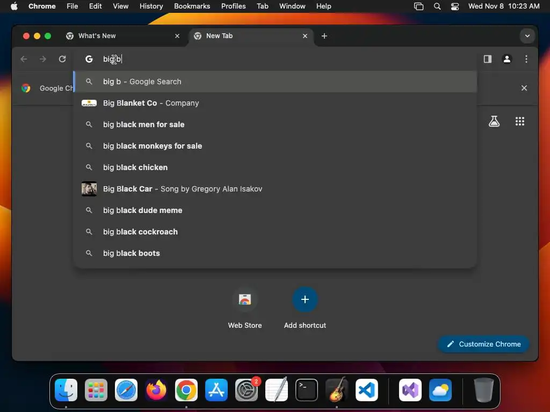Open the Weather app from the dock
The image size is (550, 412).
coord(440,390)
